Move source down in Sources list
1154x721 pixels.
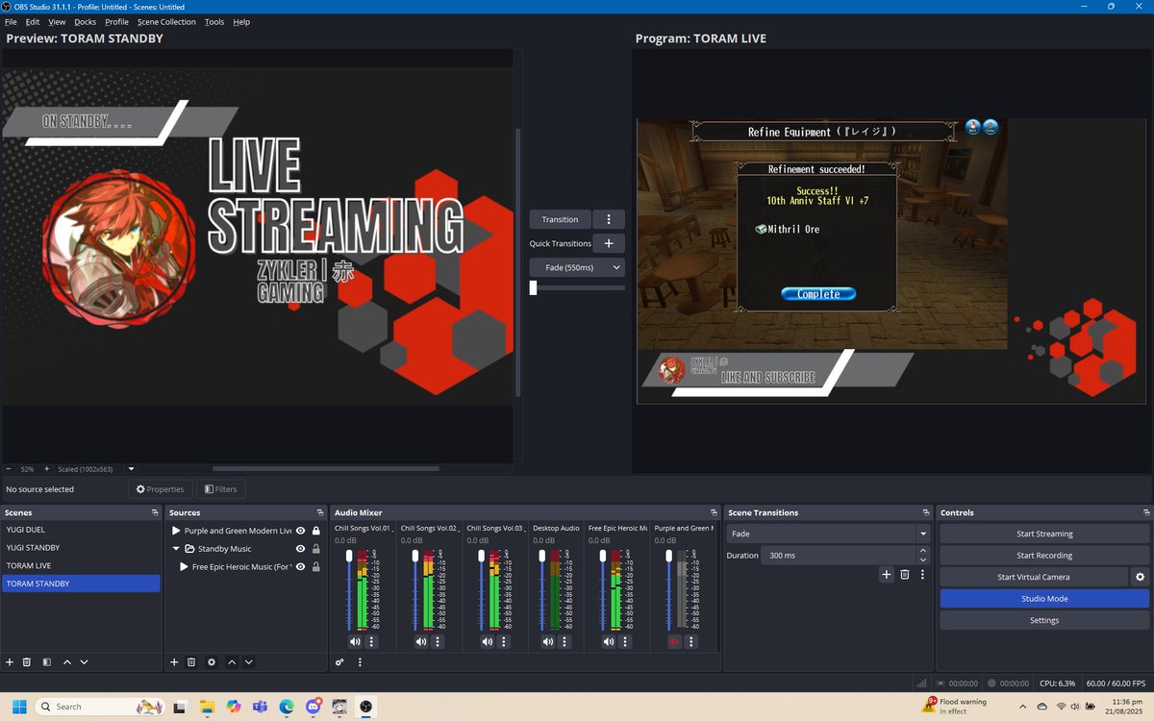point(249,661)
